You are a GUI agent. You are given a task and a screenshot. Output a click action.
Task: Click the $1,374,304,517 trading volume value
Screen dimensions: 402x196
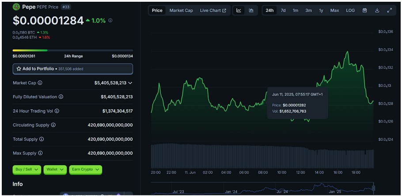pos(118,111)
